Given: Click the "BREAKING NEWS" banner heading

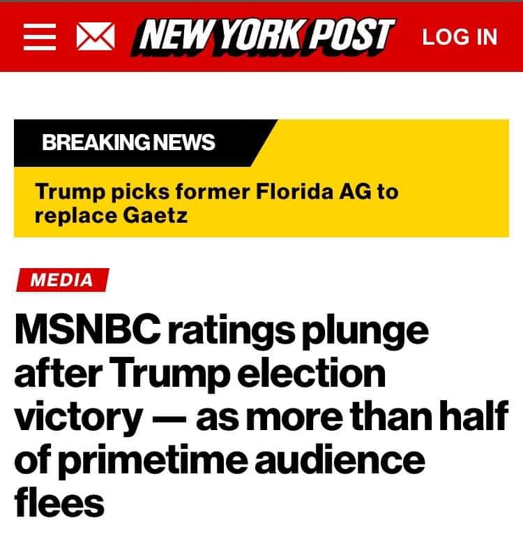Looking at the screenshot, I should 128,144.
